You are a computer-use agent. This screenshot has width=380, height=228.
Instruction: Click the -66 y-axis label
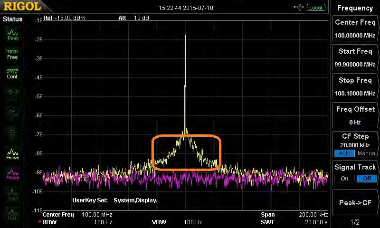(x=39, y=115)
